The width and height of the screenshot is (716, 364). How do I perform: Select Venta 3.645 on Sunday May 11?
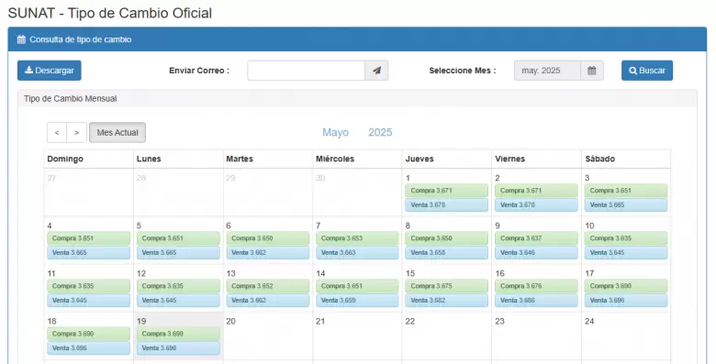(x=88, y=301)
